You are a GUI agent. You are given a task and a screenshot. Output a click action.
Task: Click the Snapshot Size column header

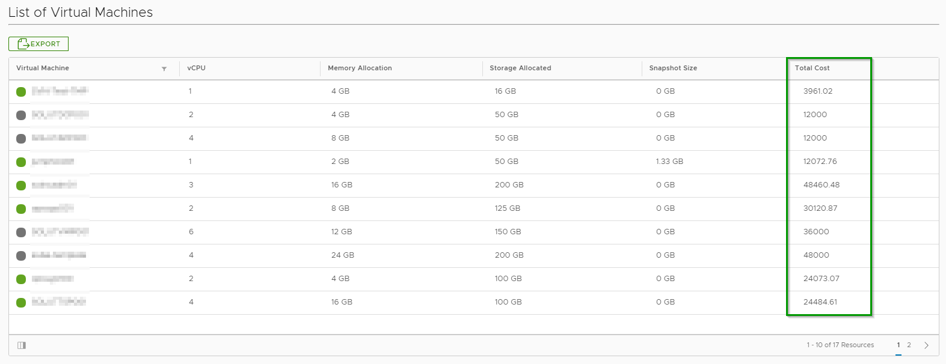click(673, 68)
